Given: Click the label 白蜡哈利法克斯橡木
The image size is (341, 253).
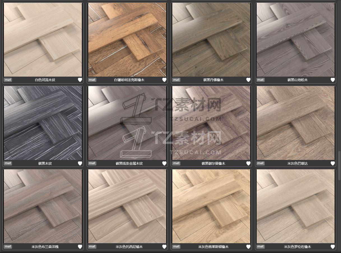Looking at the screenshot, I should pyautogui.click(x=129, y=80).
